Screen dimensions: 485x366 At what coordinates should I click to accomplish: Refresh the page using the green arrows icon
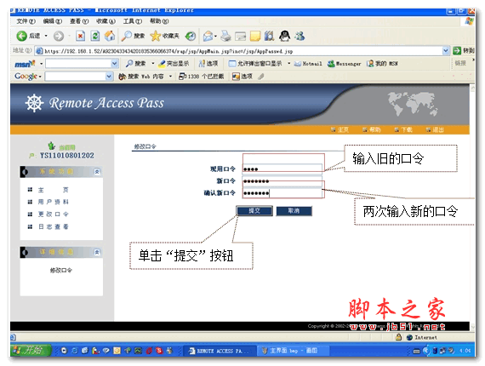(95, 36)
